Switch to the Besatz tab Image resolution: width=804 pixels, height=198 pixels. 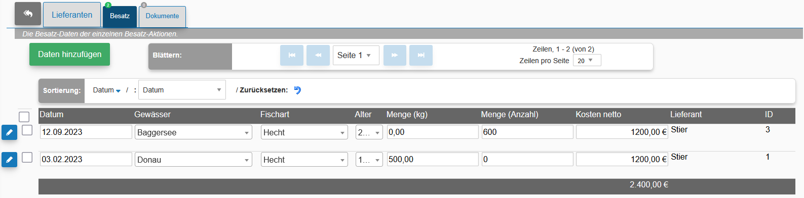tap(120, 16)
